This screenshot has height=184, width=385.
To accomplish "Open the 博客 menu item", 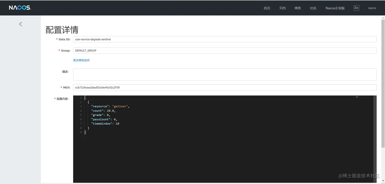I will pos(298,8).
